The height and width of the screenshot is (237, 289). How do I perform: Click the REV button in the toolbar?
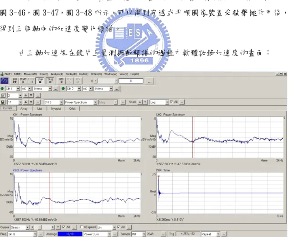(78, 81)
